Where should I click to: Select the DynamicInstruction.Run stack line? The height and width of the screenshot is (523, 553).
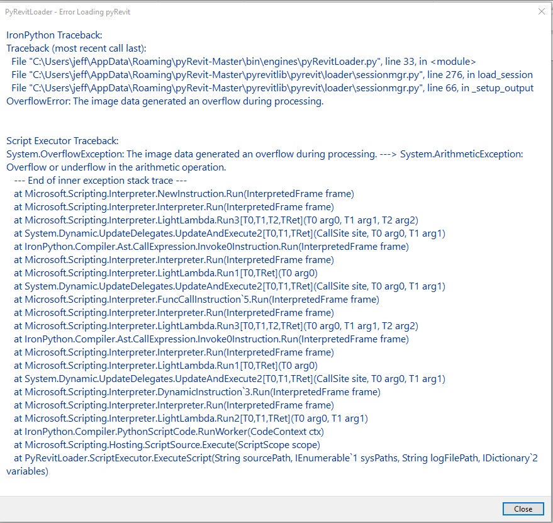[x=195, y=391]
